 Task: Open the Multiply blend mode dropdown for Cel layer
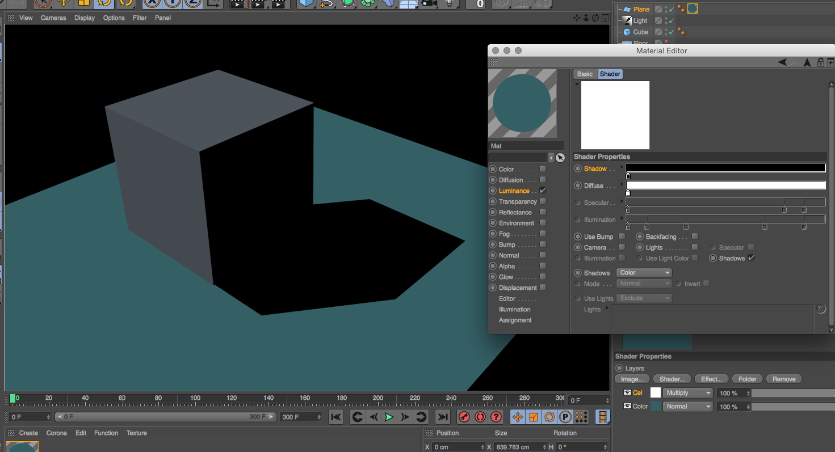click(687, 392)
